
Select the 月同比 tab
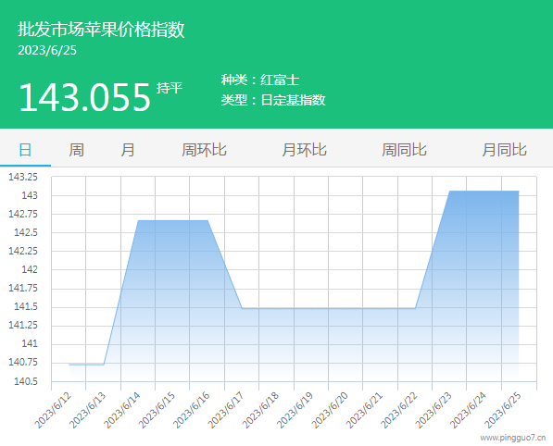coord(504,150)
